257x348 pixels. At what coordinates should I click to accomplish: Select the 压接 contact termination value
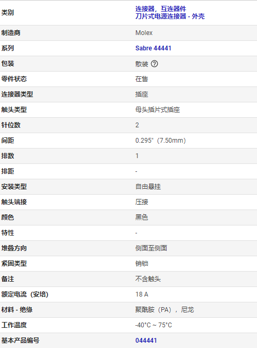point(142,202)
